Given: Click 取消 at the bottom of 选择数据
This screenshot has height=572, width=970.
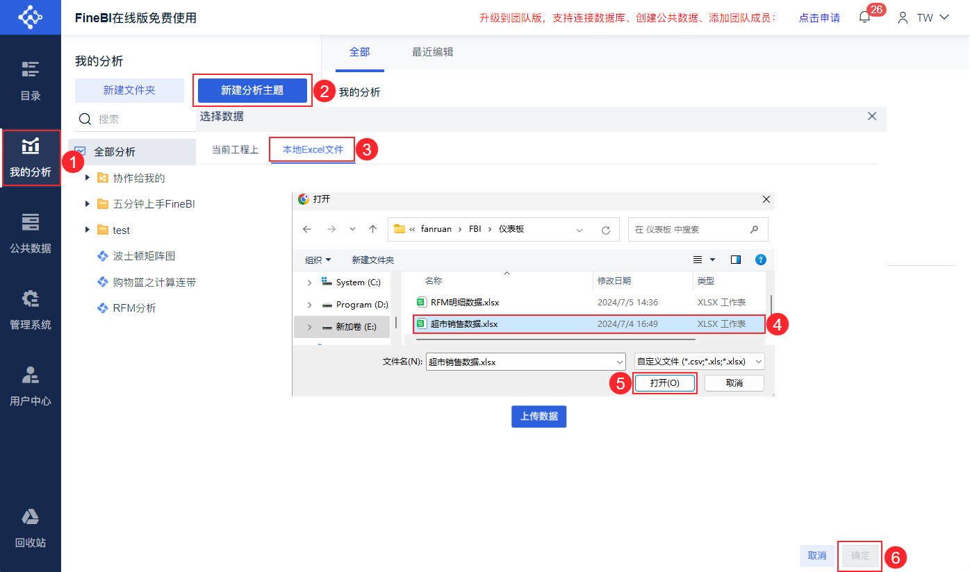Looking at the screenshot, I should [x=817, y=555].
